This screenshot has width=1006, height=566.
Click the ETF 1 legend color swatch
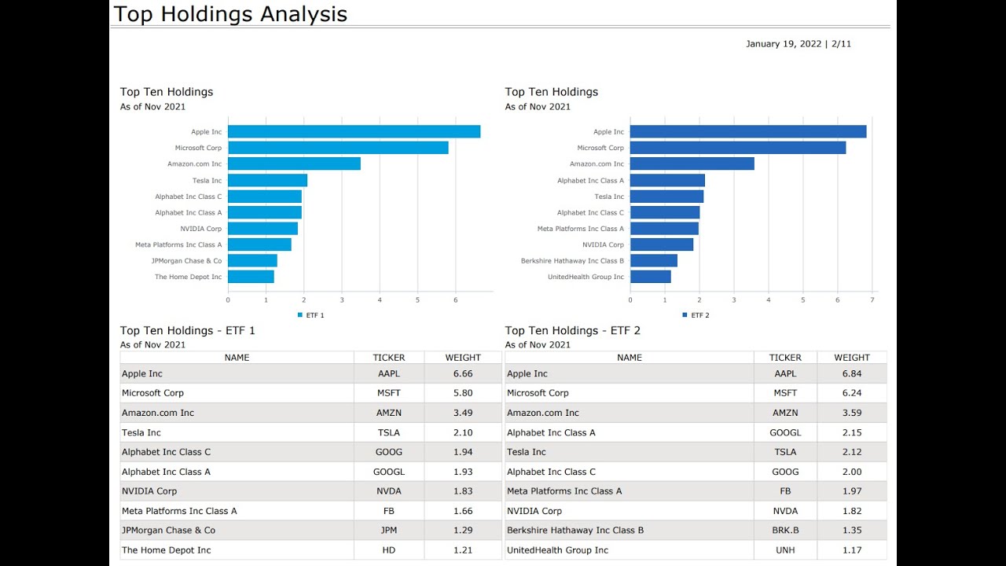pos(300,315)
